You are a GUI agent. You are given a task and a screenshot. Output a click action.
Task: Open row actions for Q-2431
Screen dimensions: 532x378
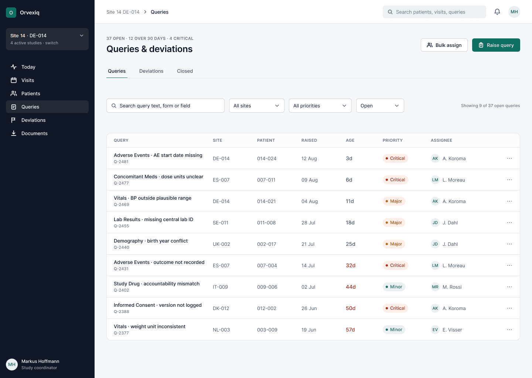tap(509, 265)
